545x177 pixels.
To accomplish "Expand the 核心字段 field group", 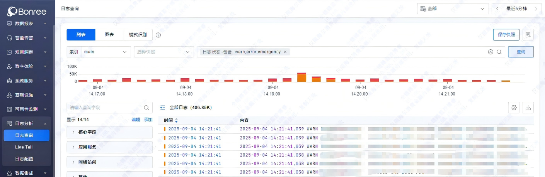I will point(109,132).
